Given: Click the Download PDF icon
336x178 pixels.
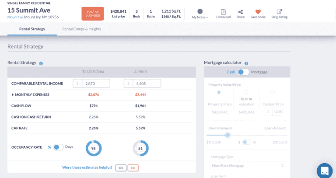Looking at the screenshot, I should click(x=223, y=12).
